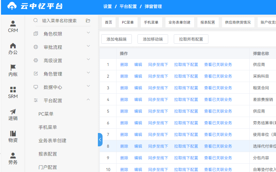Open the 办公 house icon

[13, 46]
